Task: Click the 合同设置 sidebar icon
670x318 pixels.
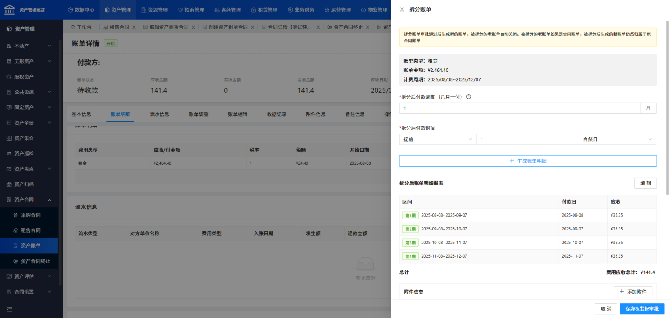Action: point(9,292)
